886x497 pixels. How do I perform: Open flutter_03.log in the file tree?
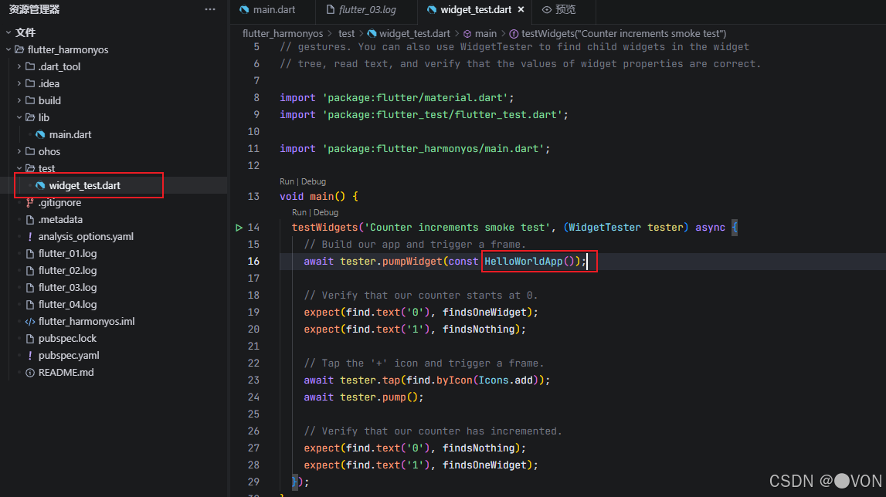pyautogui.click(x=67, y=287)
